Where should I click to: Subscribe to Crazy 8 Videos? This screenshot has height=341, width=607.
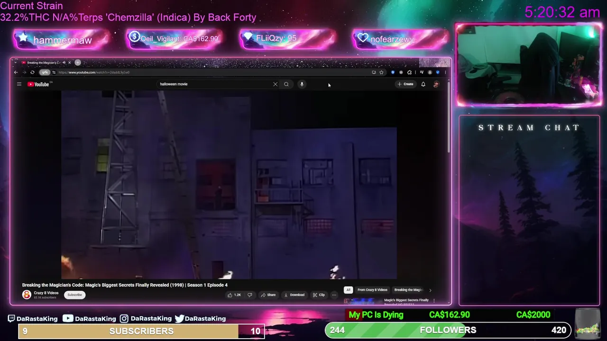[74, 295]
